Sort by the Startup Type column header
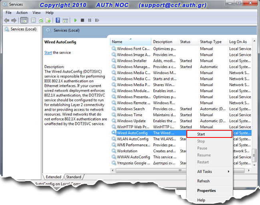 (212, 42)
